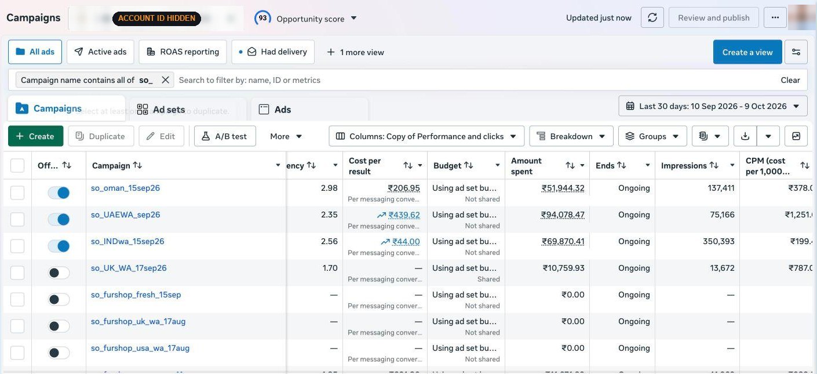Sort by the CPM column arrows

[805, 166]
